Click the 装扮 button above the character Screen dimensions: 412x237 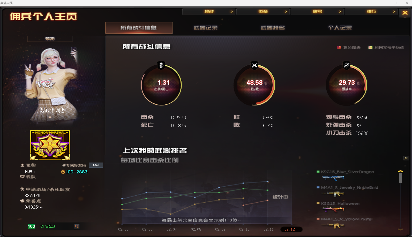(x=50, y=39)
